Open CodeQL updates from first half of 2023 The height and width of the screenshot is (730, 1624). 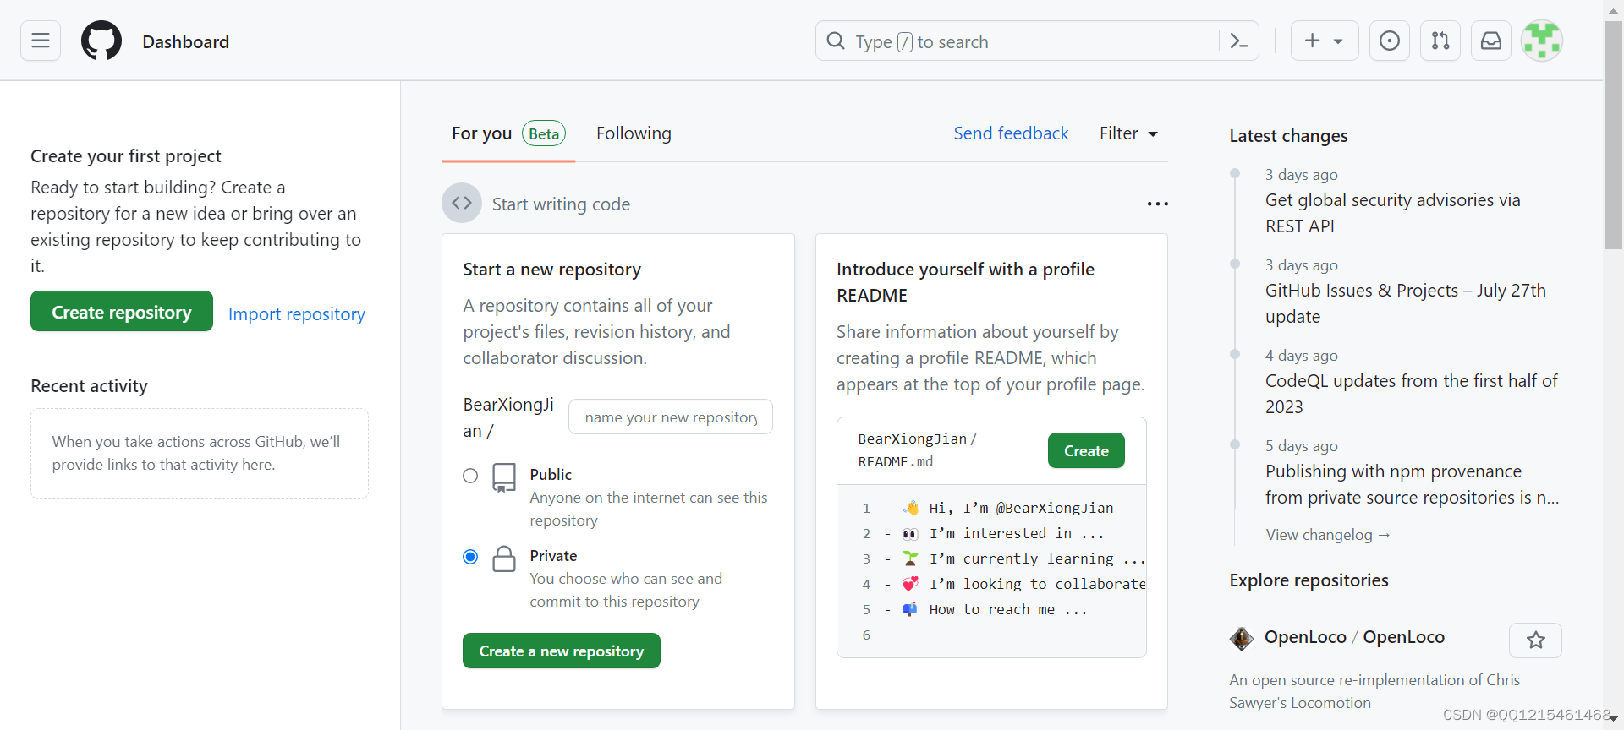click(x=1411, y=394)
